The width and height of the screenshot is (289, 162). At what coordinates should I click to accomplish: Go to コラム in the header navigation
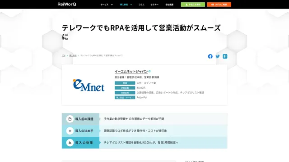click(141, 4)
